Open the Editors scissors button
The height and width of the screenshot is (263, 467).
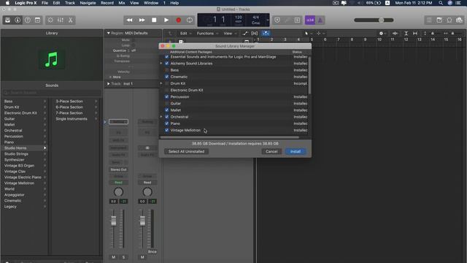(x=70, y=20)
